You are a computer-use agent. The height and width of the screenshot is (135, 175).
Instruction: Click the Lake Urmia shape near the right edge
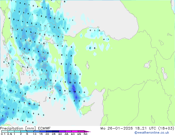(x=164, y=74)
